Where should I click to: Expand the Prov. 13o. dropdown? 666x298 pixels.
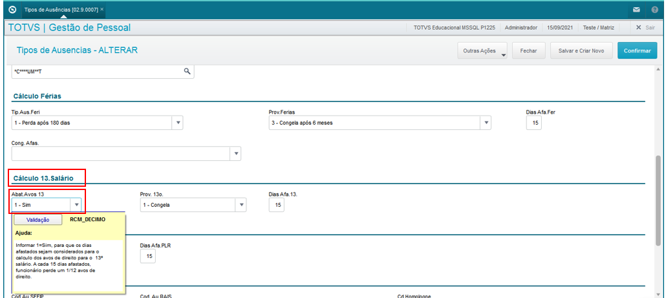click(241, 205)
